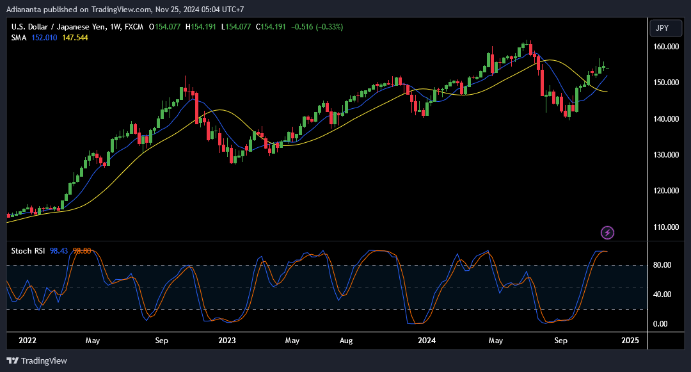The width and height of the screenshot is (691, 372).
Task: Click the 2023 time axis label
Action: [227, 341]
